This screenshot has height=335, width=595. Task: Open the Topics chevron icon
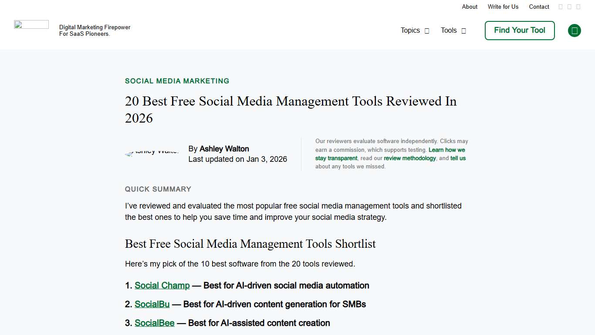[426, 31]
